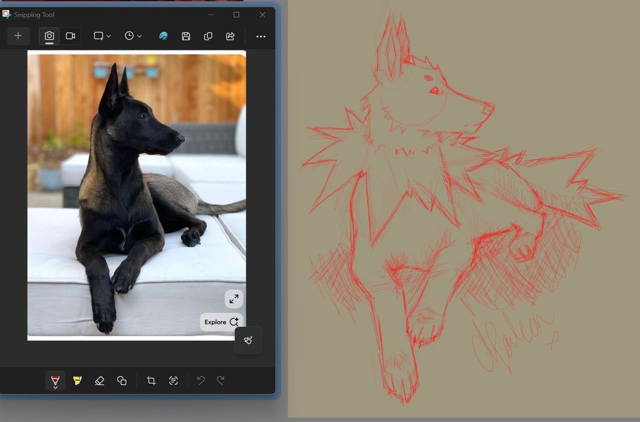
Task: Open Text actions tool
Action: [x=173, y=380]
